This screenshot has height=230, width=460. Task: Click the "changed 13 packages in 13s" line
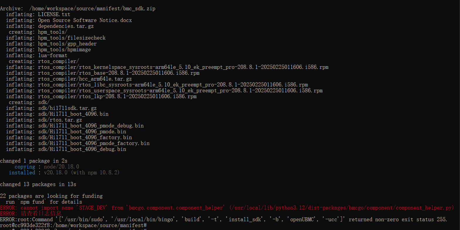[x=38, y=184]
